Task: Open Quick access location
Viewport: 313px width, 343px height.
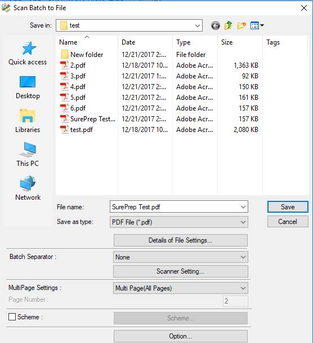Action: click(28, 54)
